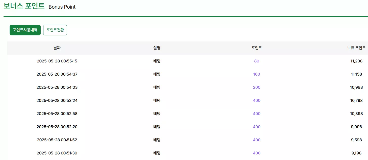Click the 보너스 포인트 page title
Screen dimensions: 368x160
(x=24, y=6)
